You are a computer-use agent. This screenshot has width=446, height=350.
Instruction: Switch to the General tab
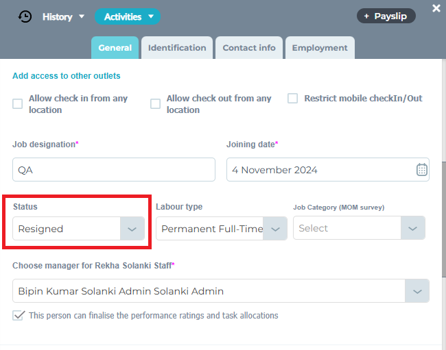(x=115, y=48)
